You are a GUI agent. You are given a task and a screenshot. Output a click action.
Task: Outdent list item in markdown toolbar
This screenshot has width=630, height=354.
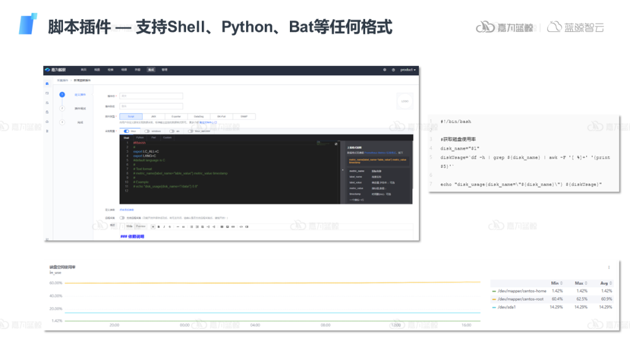click(213, 226)
